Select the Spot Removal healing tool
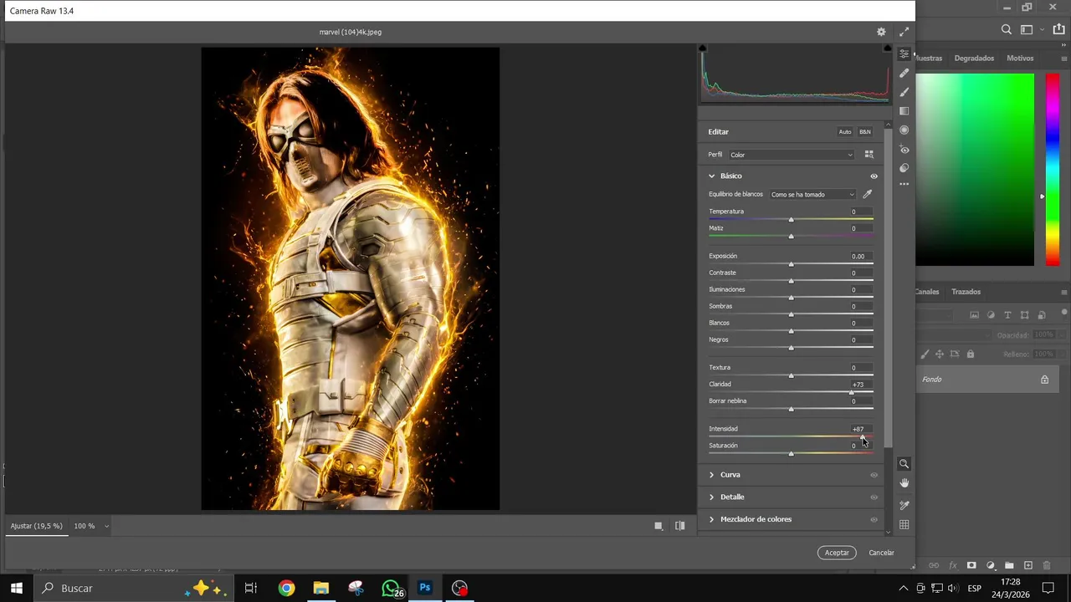This screenshot has height=602, width=1071. (904, 73)
